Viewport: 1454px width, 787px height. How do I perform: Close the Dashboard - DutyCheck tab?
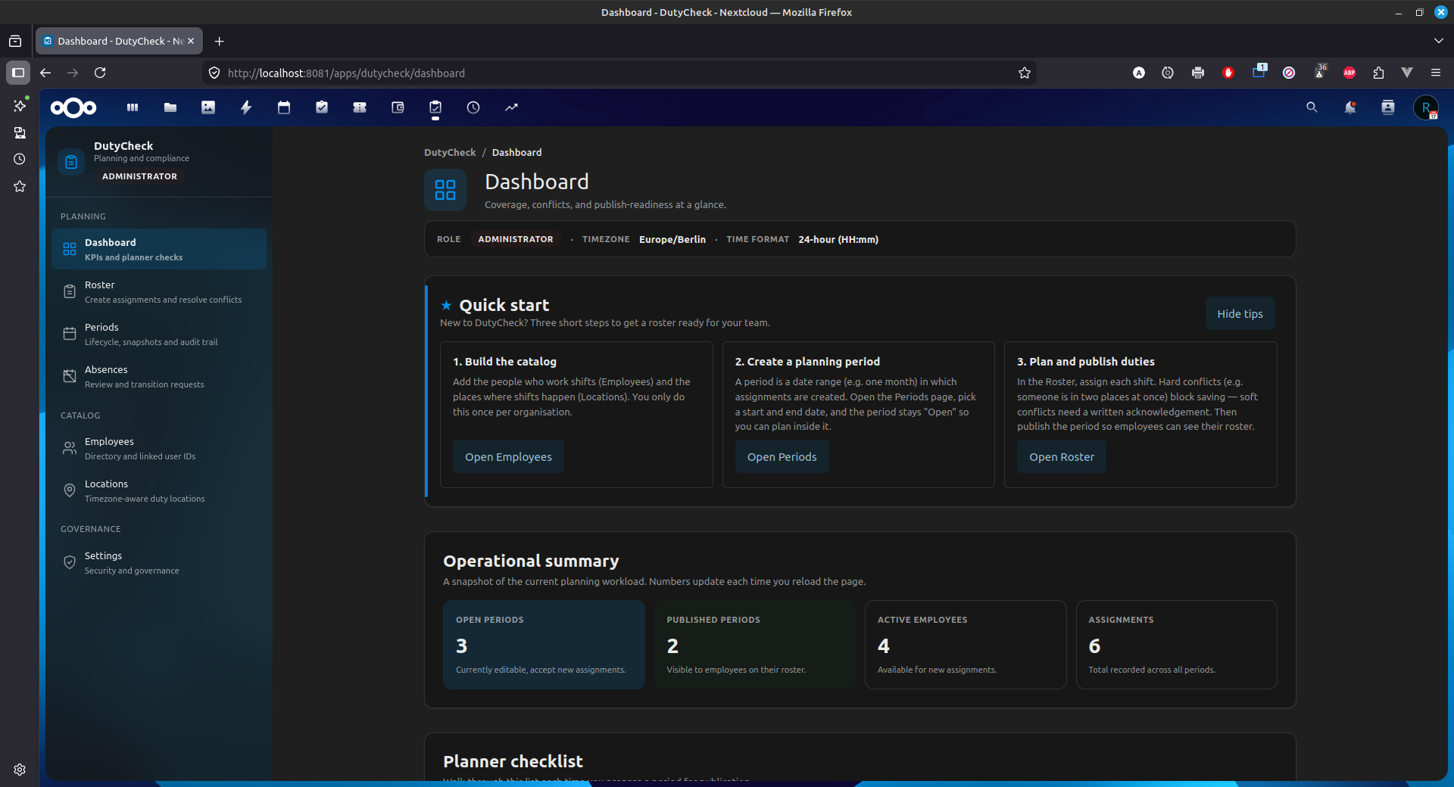[x=191, y=41]
